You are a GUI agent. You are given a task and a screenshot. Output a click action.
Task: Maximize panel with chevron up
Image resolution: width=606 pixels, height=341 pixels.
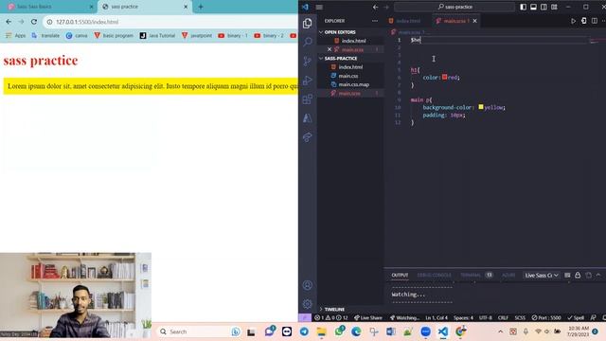coord(598,275)
